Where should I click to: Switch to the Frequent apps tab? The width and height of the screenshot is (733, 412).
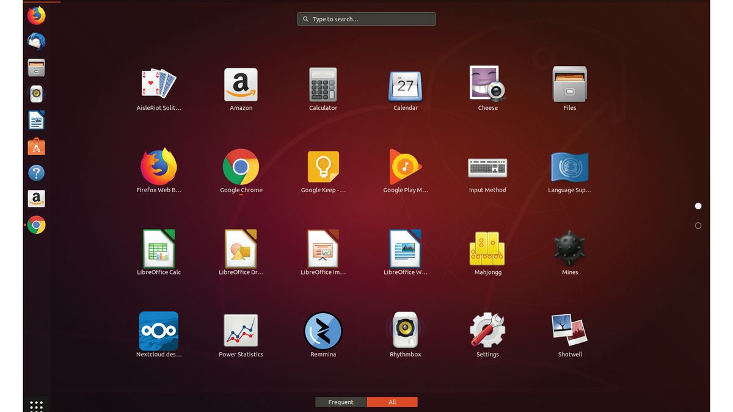(341, 402)
